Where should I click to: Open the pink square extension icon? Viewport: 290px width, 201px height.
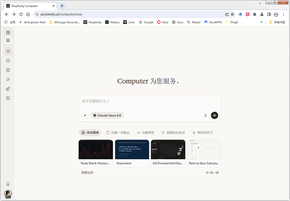247,14
